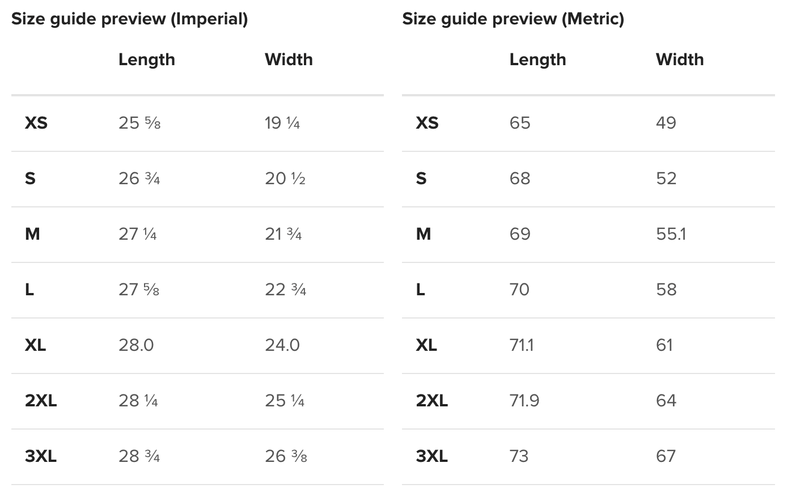Select the 3XL row label in Metric table
Viewport: 796px width, 501px height.
432,456
